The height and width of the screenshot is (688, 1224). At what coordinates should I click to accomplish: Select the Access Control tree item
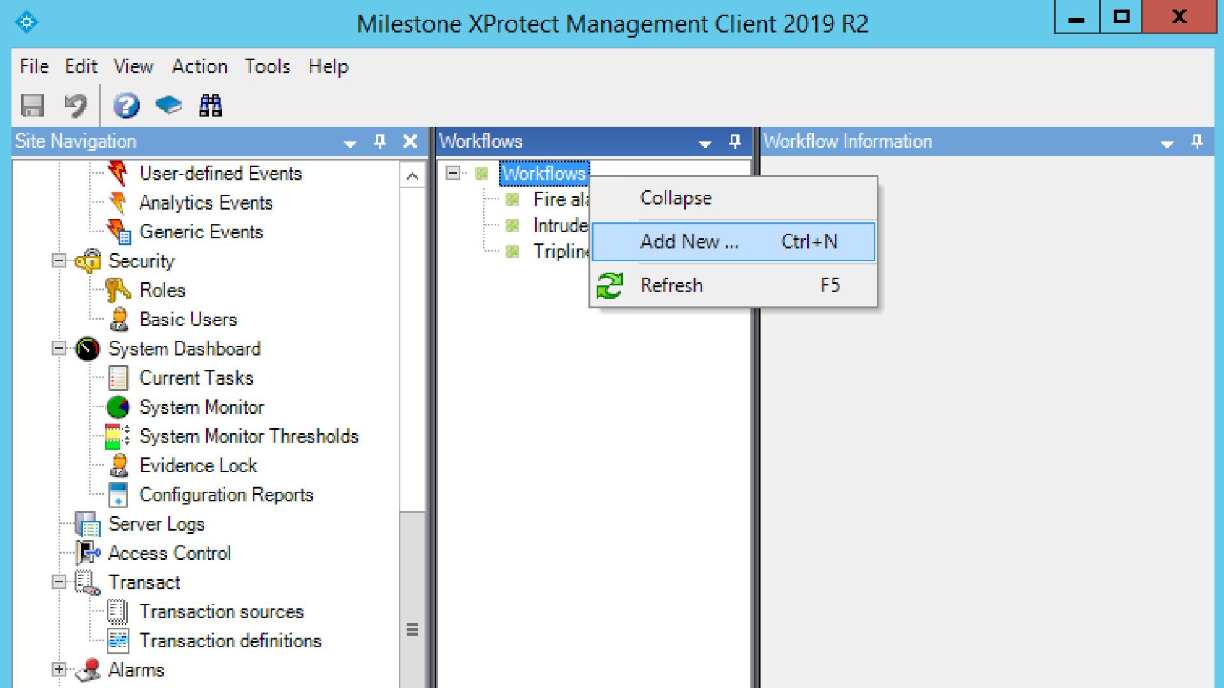(x=170, y=553)
